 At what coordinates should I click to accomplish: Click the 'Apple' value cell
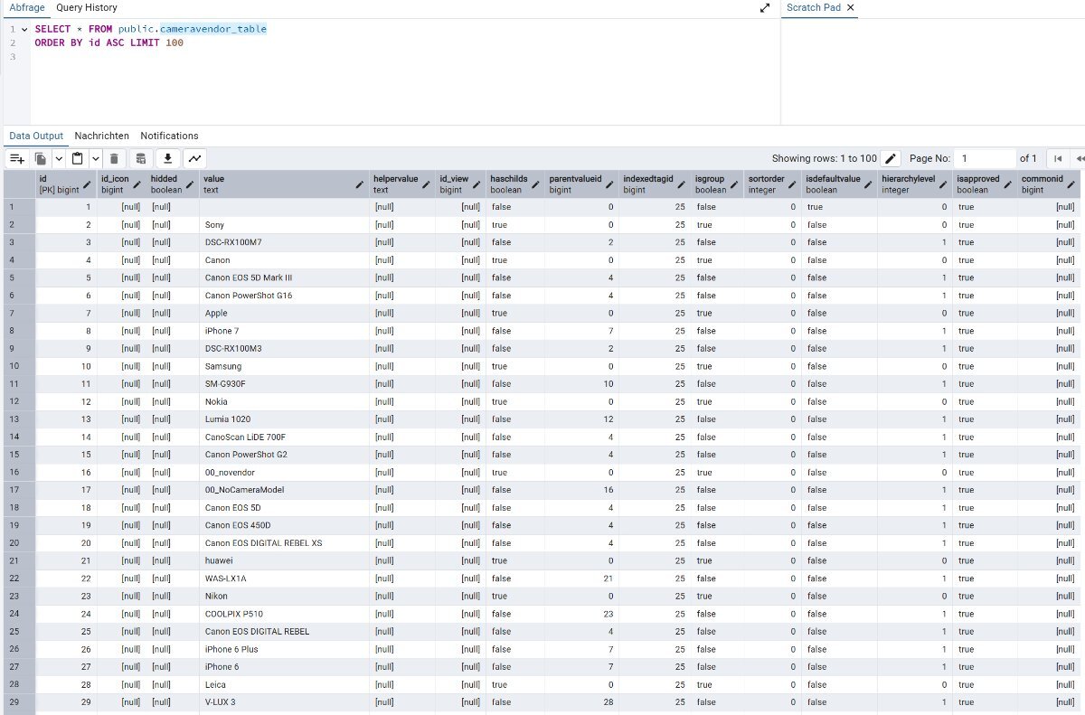pyautogui.click(x=284, y=313)
